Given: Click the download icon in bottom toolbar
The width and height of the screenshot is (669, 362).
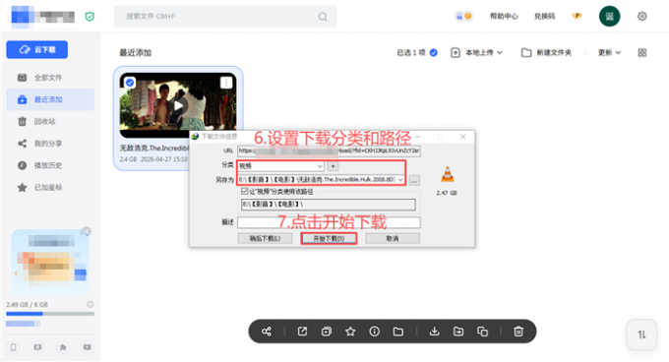Looking at the screenshot, I should [434, 332].
